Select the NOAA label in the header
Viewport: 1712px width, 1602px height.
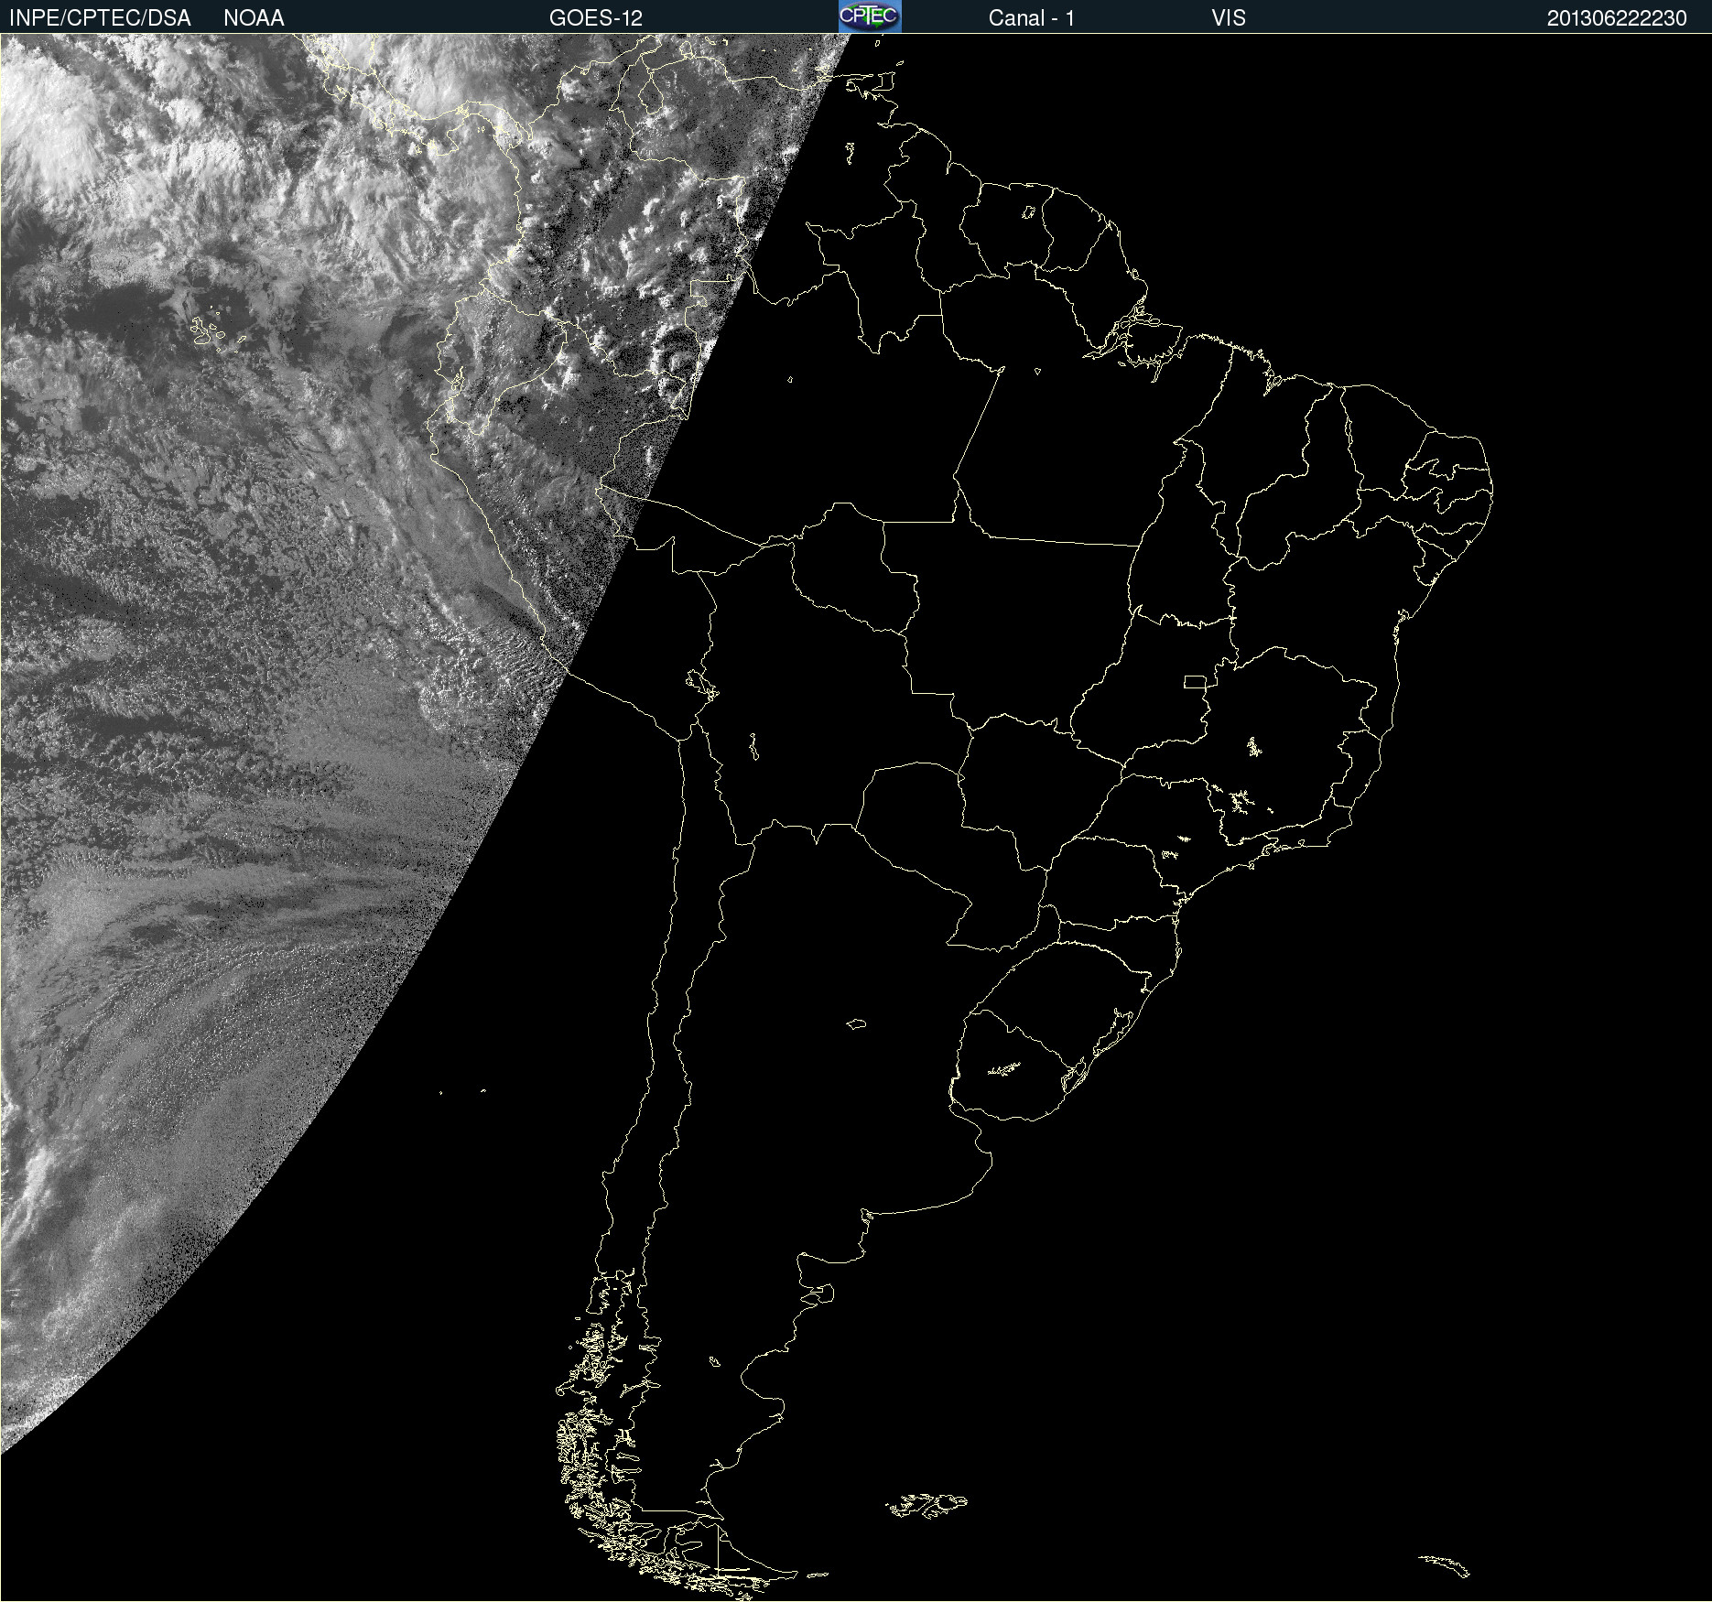click(254, 18)
